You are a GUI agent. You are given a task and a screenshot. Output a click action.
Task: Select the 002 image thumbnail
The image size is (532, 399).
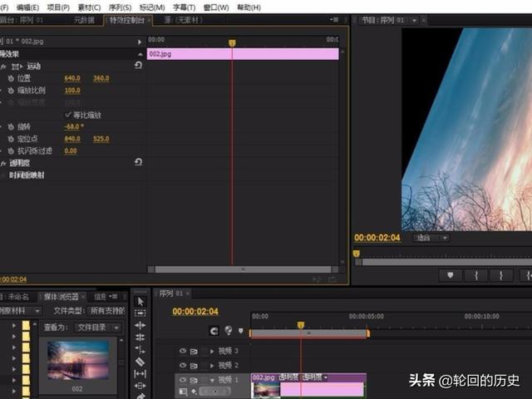(x=77, y=359)
